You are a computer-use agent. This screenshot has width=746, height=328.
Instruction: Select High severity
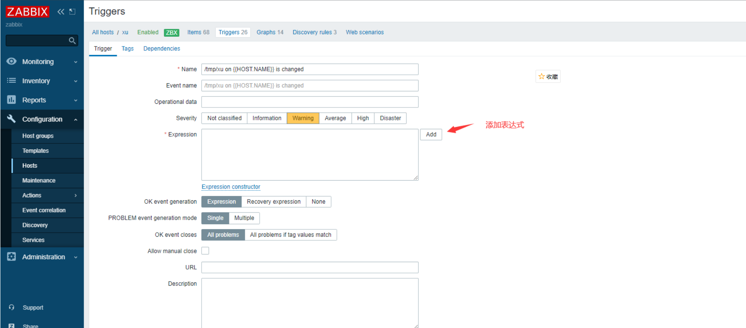click(x=363, y=118)
